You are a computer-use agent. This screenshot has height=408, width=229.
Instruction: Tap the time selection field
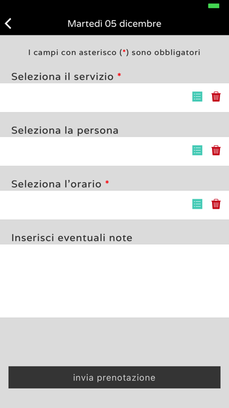(114, 205)
